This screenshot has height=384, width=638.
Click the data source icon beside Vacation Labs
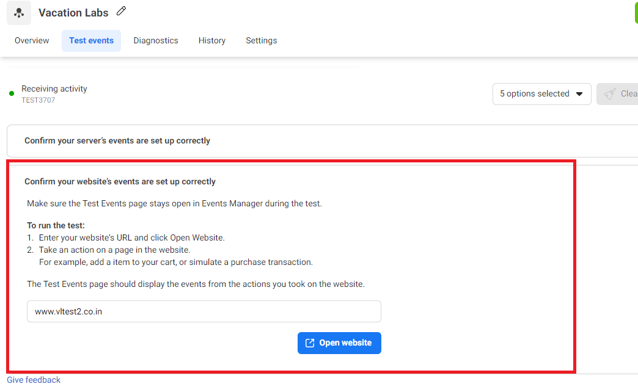click(x=19, y=13)
